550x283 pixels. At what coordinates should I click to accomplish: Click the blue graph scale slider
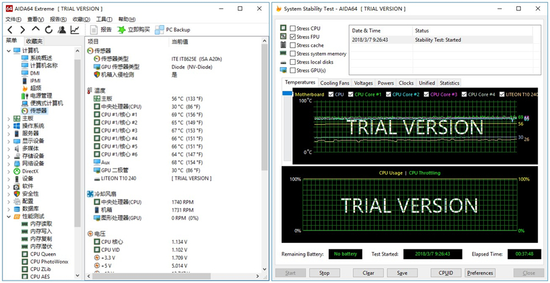tap(287, 93)
